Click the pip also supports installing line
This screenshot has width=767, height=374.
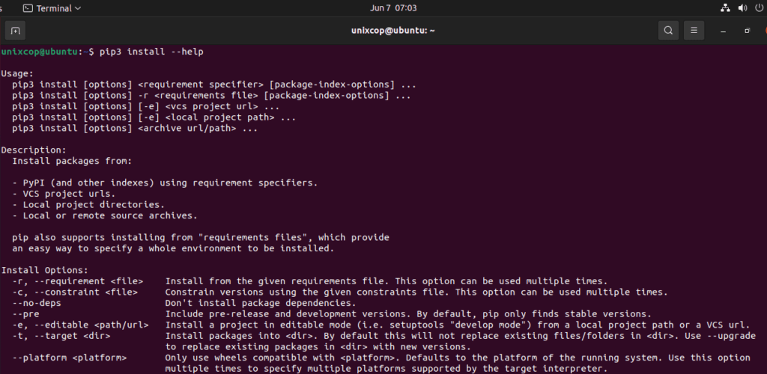[x=201, y=238]
